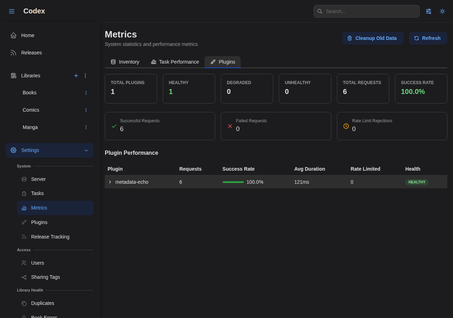Click the Duplicates copy icon
This screenshot has height=318, width=453.
[24, 304]
